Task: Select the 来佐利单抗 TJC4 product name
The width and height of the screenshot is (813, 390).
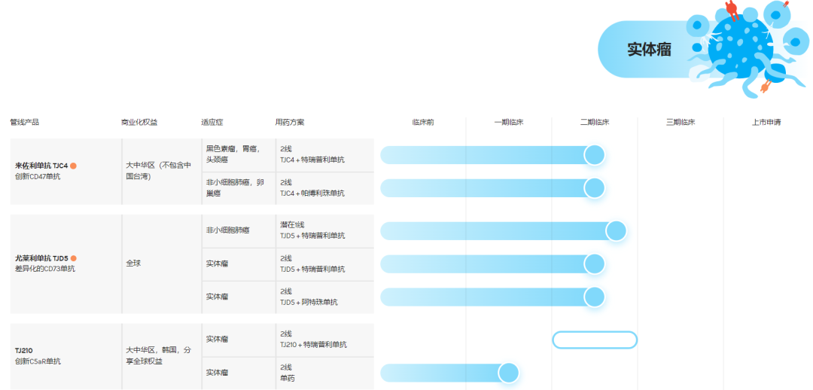Action: tap(41, 166)
